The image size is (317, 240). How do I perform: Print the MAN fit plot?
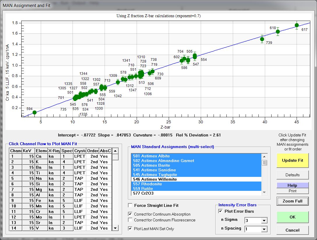tap(293, 191)
